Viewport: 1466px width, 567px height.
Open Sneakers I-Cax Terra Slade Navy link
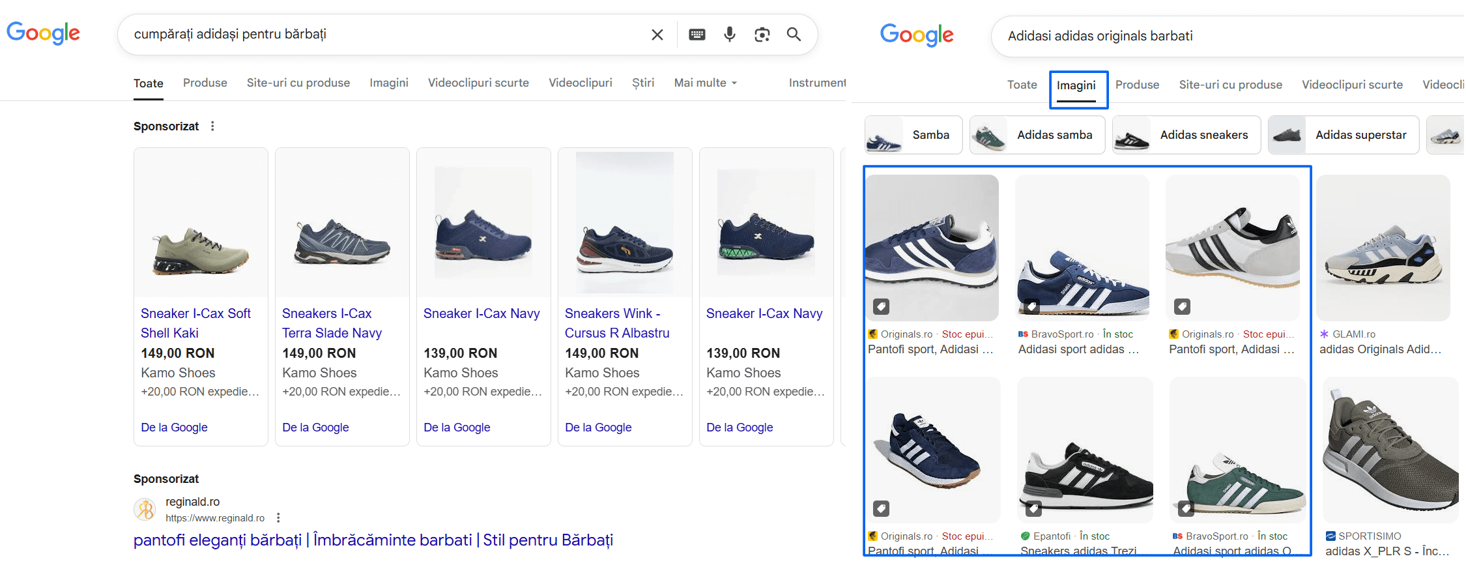pos(332,323)
